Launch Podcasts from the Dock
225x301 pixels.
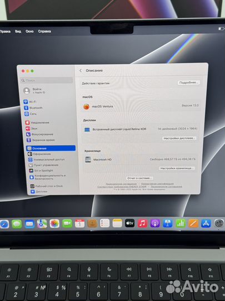(x=155, y=223)
